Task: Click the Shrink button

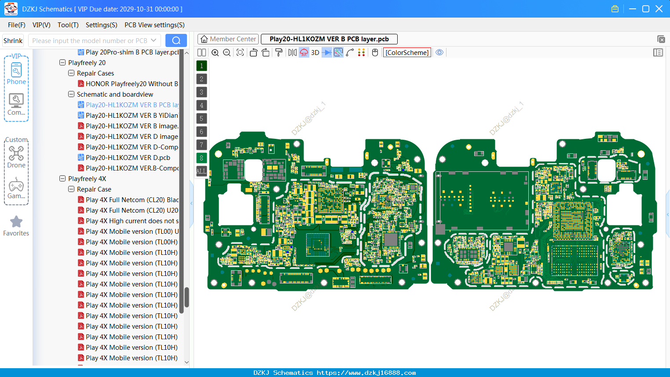Action: 13,40
